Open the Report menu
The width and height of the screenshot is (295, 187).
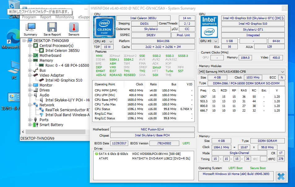coord(46,17)
